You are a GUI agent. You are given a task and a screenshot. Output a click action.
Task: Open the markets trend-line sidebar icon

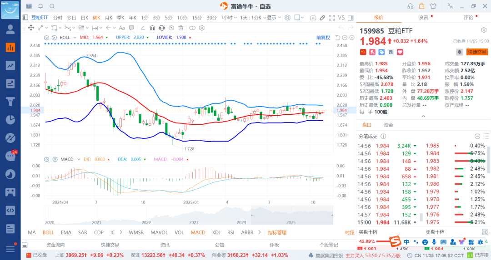click(10, 65)
